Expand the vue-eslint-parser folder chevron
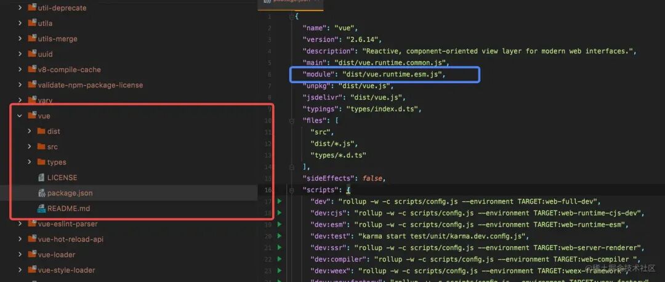The image size is (665, 282). 20,224
